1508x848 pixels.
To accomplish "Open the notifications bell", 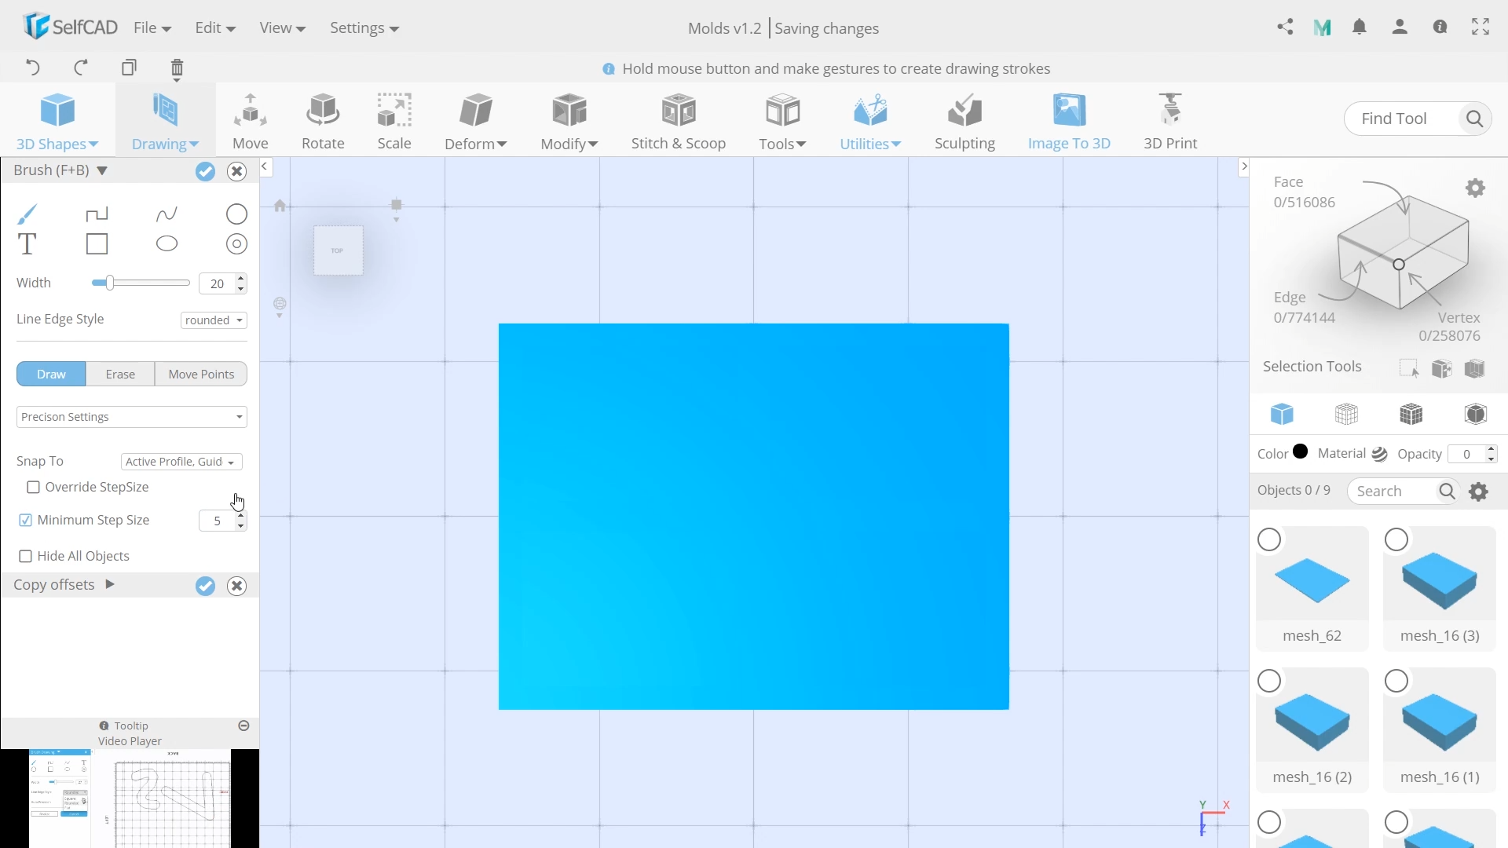I will 1360,27.
